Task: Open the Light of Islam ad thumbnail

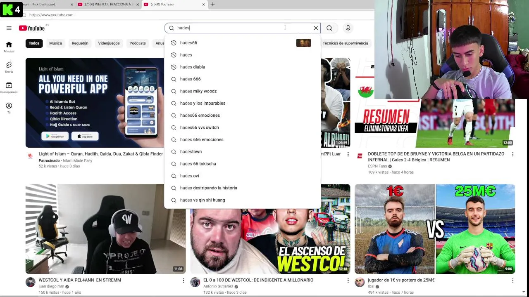Action: click(x=95, y=103)
